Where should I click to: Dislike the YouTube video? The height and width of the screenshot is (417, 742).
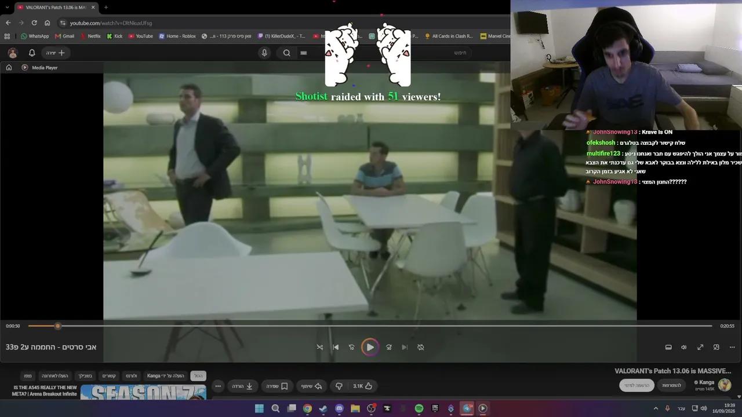[x=339, y=386]
